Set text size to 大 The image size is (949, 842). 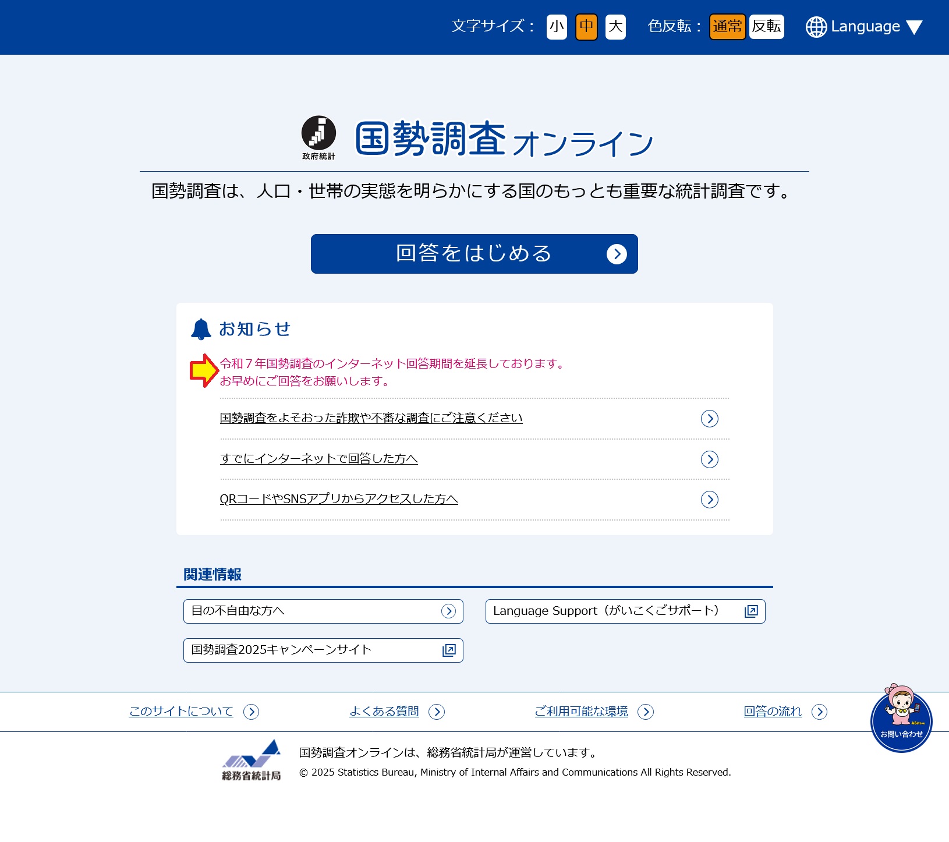(x=615, y=27)
